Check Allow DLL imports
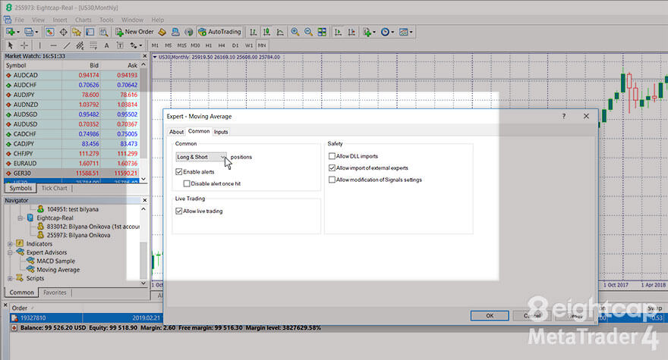Screen dimensions: 668x360 pyautogui.click(x=332, y=156)
